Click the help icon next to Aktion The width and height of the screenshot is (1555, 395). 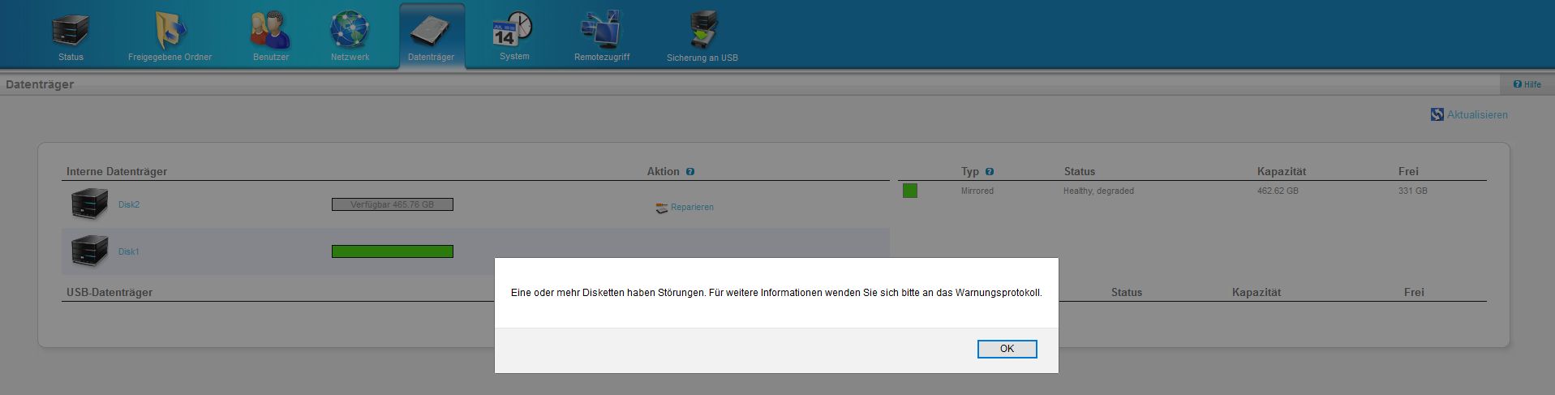690,172
